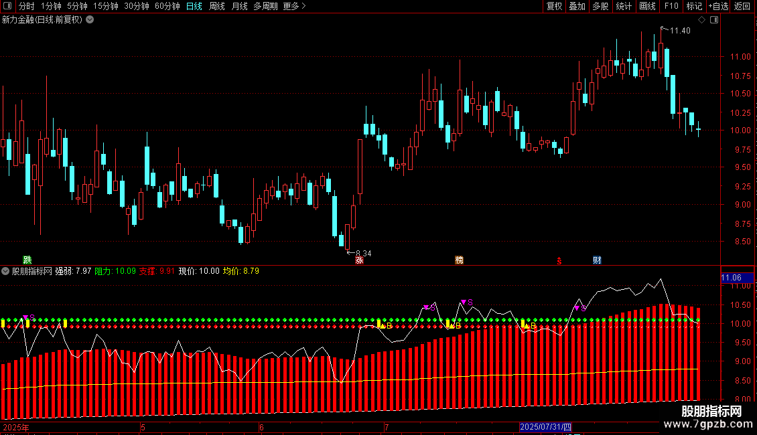Click the 现价: 10.00 value

[199, 271]
